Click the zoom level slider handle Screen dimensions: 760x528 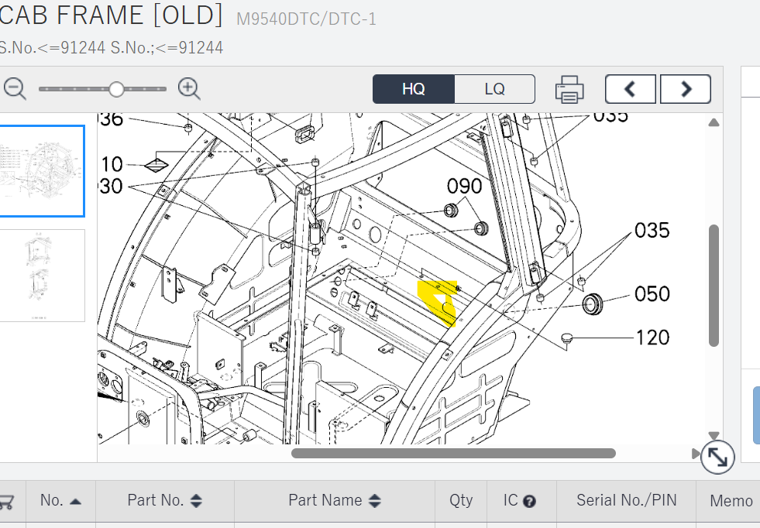click(116, 89)
